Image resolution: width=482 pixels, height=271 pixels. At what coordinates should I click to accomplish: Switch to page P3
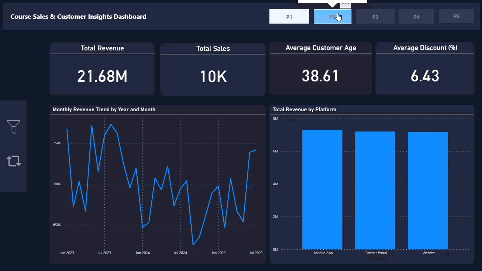[375, 17]
